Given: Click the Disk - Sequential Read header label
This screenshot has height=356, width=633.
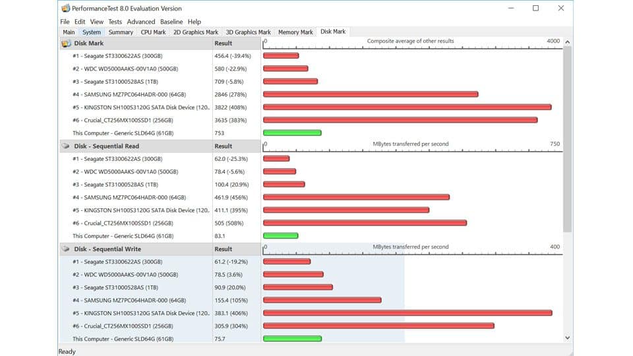Looking at the screenshot, I should [x=107, y=146].
